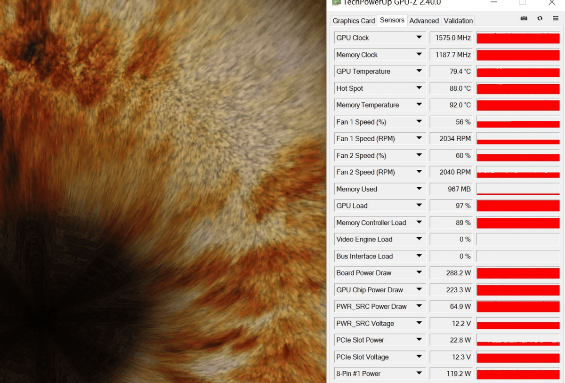Expand the Fan 1 Speed (%) dropdown
Viewport: 565px width, 383px height.
(419, 122)
